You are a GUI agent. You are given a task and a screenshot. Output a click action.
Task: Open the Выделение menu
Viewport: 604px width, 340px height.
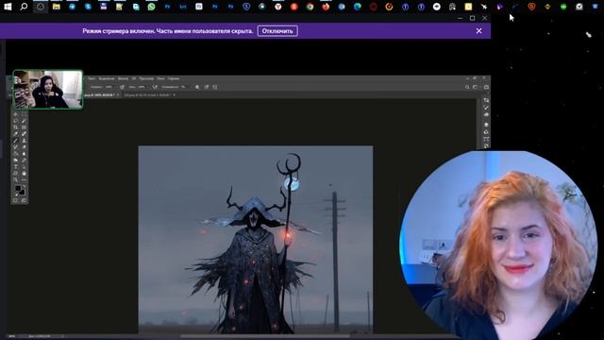tap(107, 78)
